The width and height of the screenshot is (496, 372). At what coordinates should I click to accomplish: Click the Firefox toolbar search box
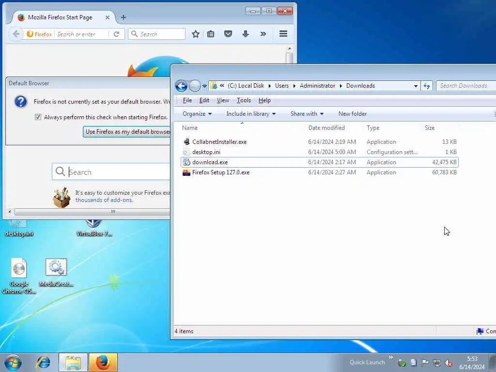coord(156,34)
